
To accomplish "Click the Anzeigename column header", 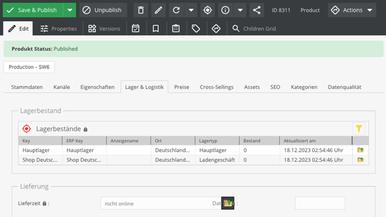I will click(x=128, y=141).
